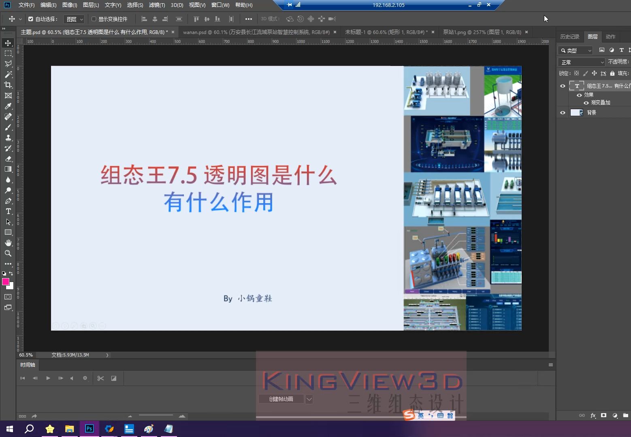Open 滤镜(T) menu
Viewport: 631px width, 437px height.
[157, 5]
